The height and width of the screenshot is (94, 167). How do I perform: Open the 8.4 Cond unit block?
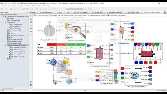pos(136,75)
